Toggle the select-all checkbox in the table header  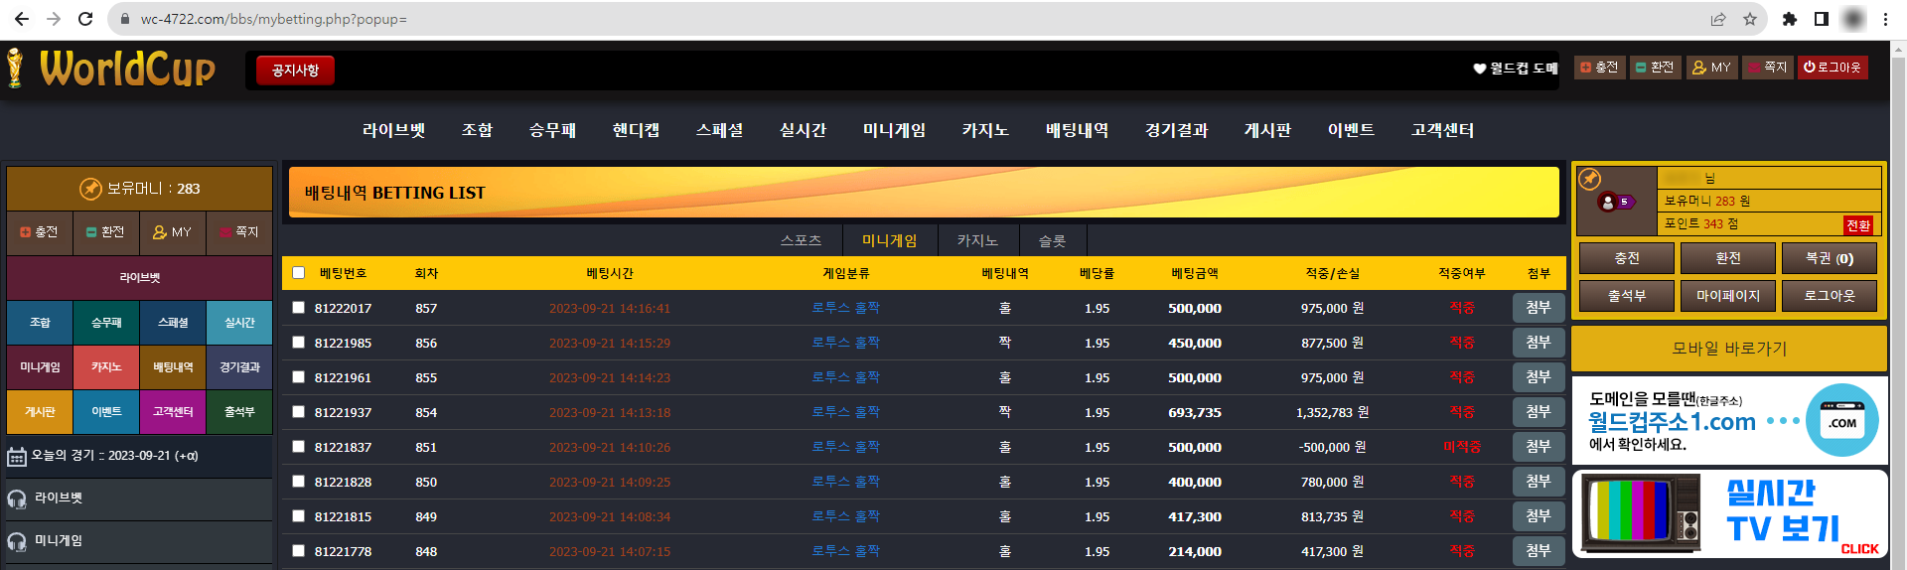pyautogui.click(x=299, y=273)
